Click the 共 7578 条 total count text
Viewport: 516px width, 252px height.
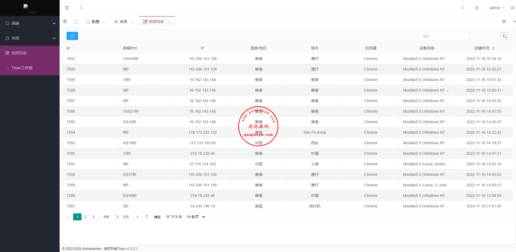pos(174,217)
